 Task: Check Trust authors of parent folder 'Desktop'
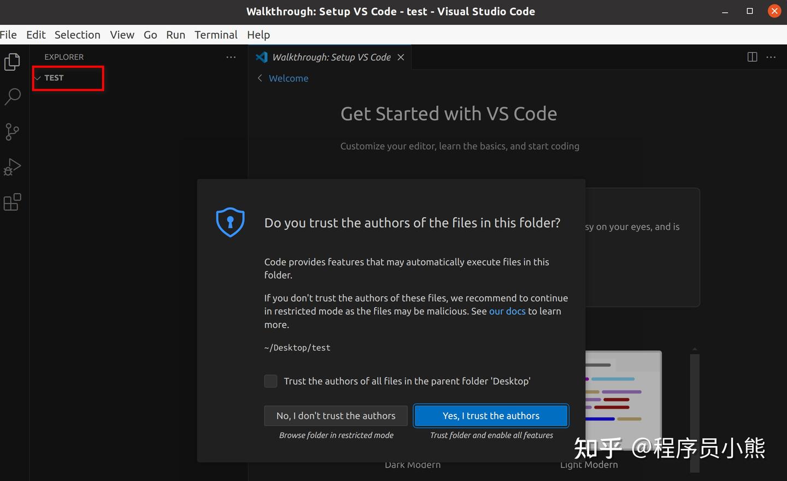tap(271, 381)
